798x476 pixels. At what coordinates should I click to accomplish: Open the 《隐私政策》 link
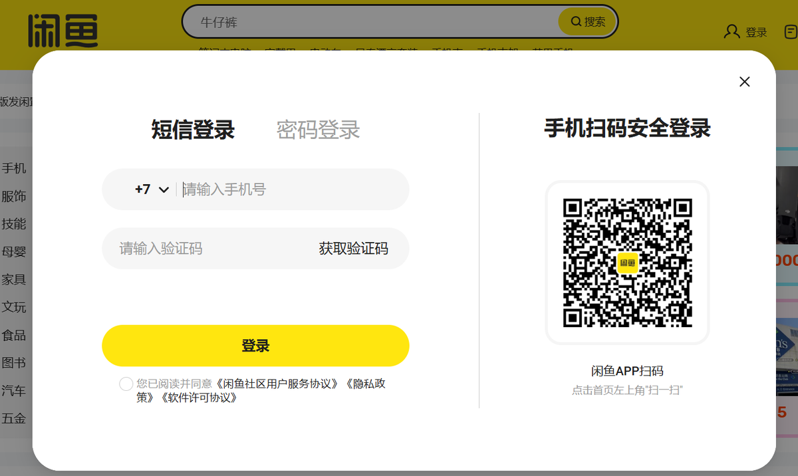click(261, 390)
